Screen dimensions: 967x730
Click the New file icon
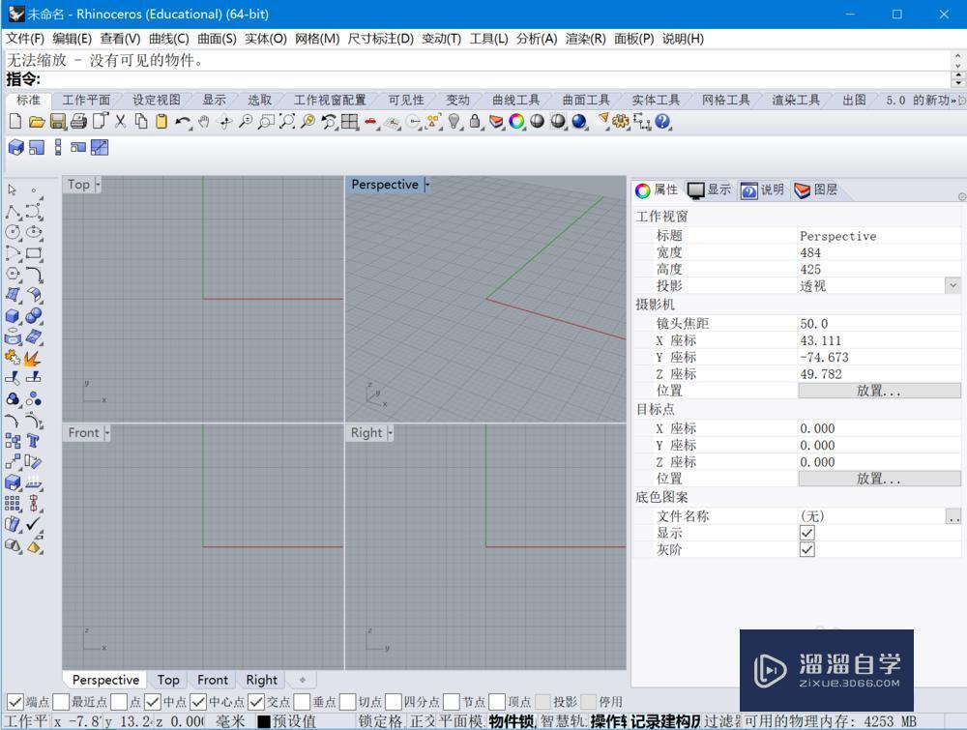[x=15, y=122]
